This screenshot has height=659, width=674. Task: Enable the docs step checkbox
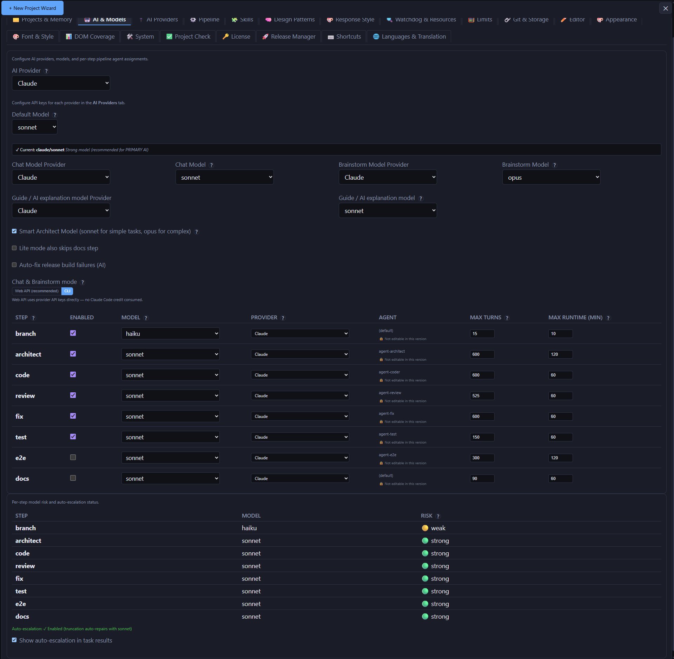[x=73, y=478]
